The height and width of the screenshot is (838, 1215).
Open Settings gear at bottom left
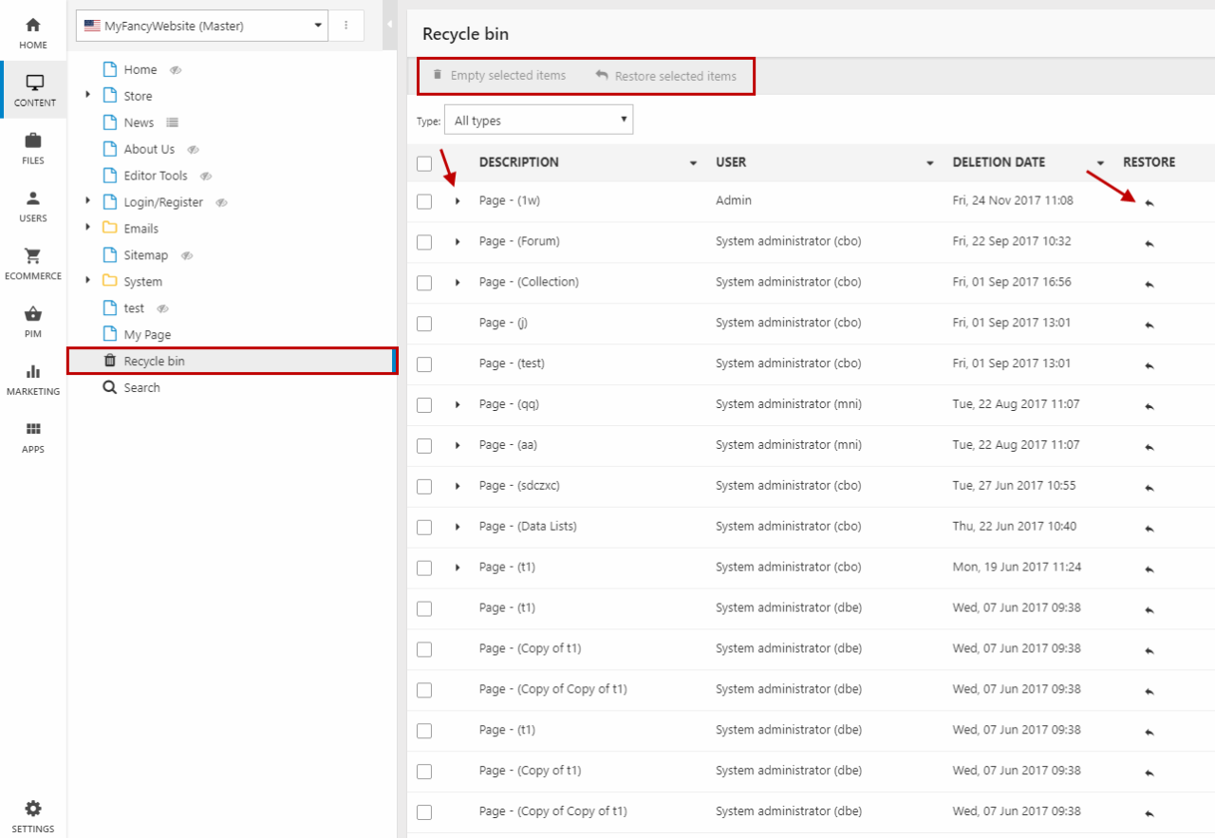[x=33, y=815]
